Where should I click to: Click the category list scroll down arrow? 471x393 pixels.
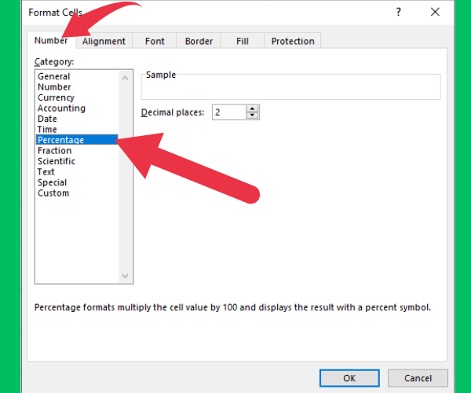[126, 276]
